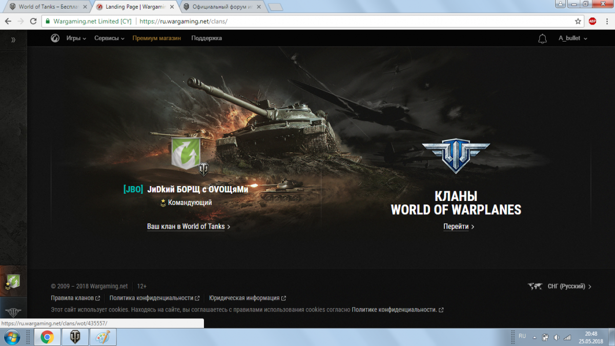This screenshot has height=346, width=615.
Task: Select the clan emblem icon in the left sidebar
Action: click(x=13, y=281)
